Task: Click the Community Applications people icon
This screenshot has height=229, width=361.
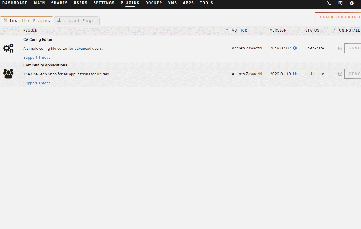Action: pos(8,74)
